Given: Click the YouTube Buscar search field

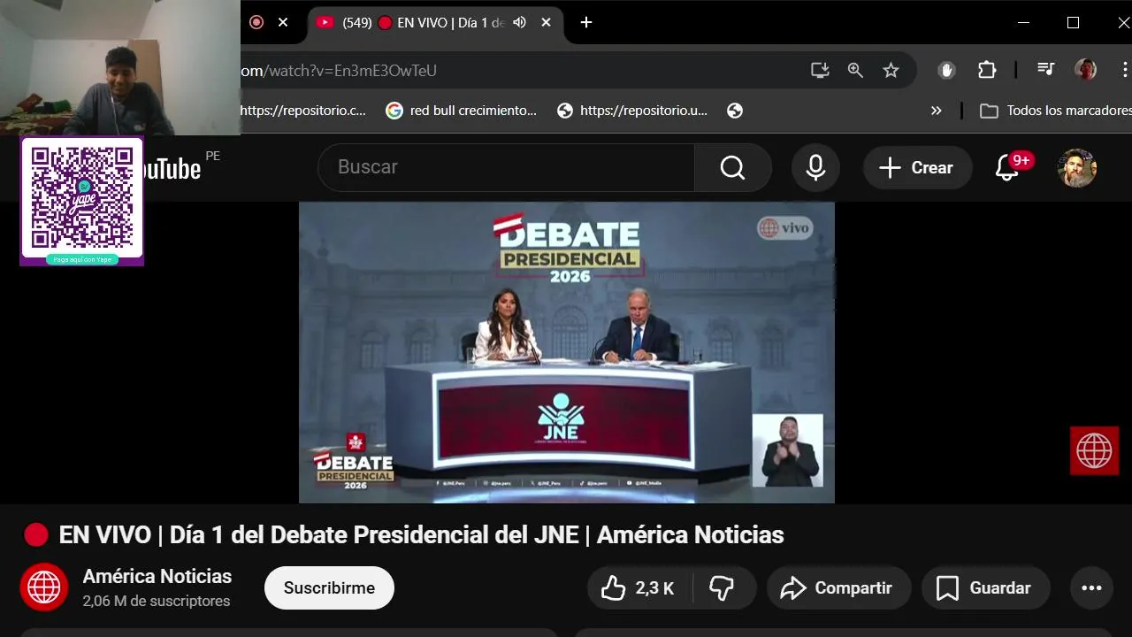Looking at the screenshot, I should point(506,167).
